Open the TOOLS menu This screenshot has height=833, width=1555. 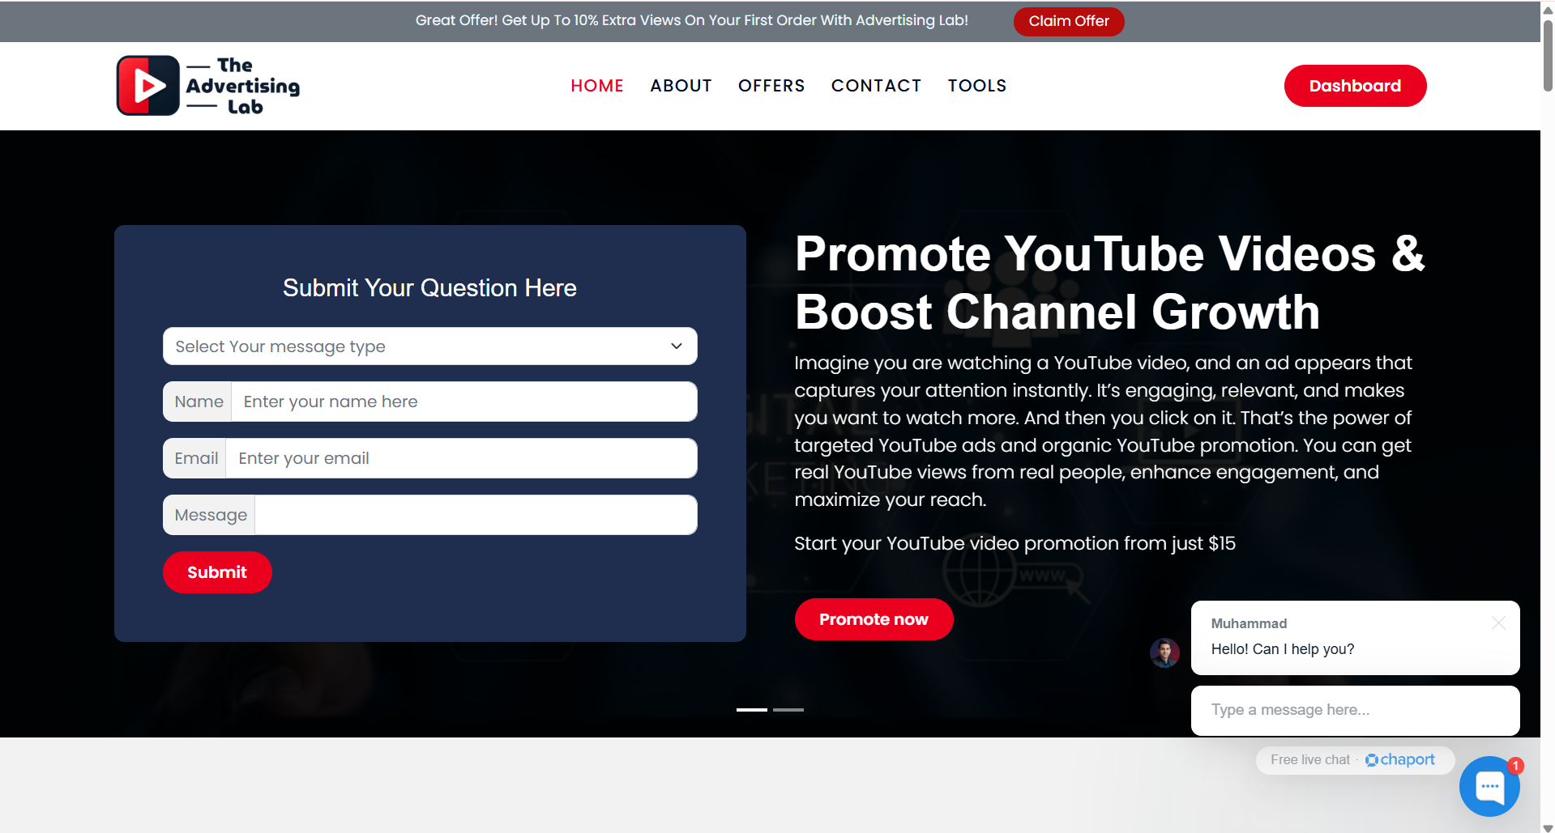click(x=977, y=86)
